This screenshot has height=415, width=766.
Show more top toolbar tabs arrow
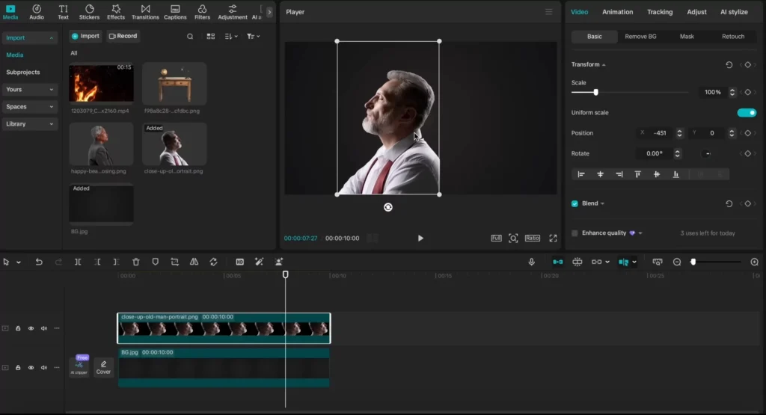point(269,12)
